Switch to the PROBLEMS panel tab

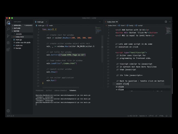[39, 90]
